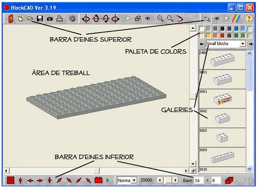Screen dimensions: 257x187
Task: Expand the Small blocks gallery dropdown
Action: 243,44
